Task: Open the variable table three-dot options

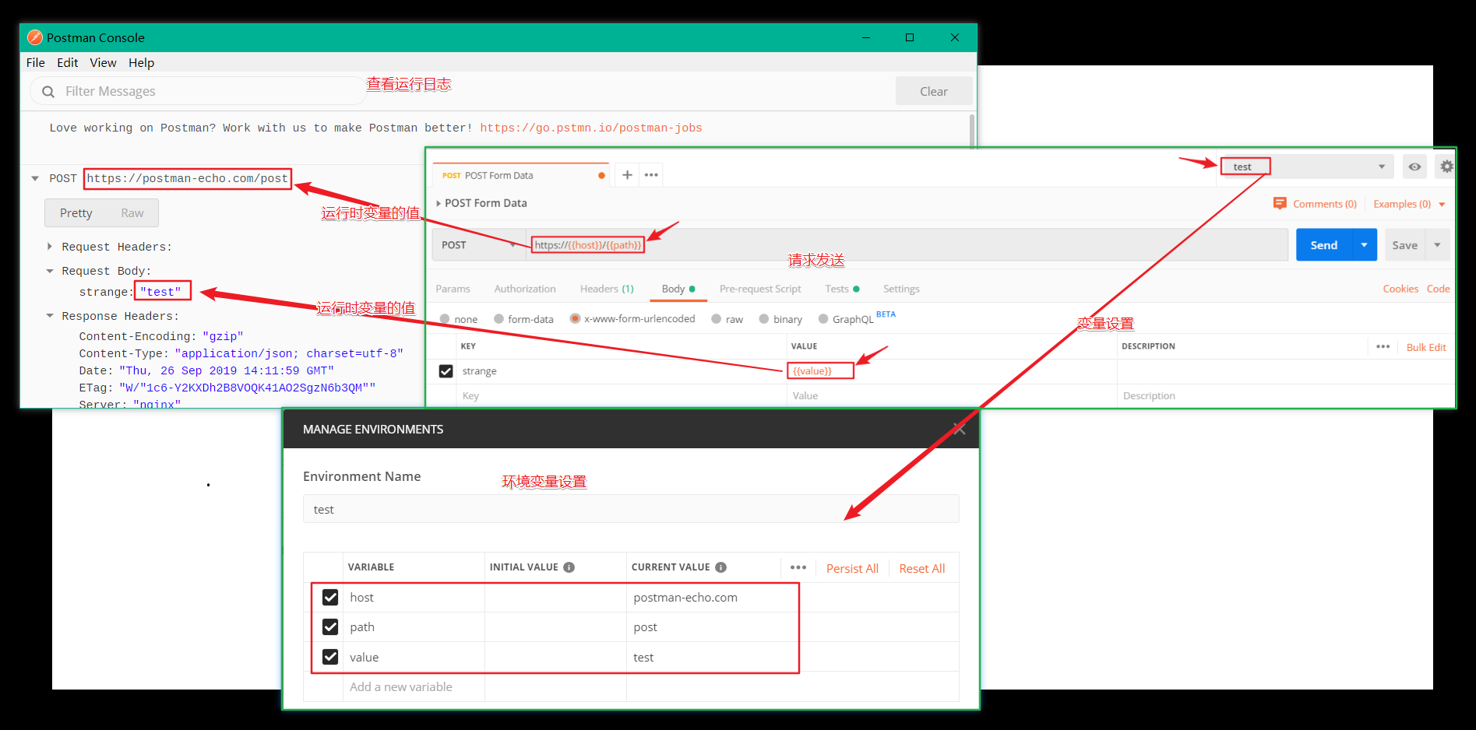Action: pos(798,567)
